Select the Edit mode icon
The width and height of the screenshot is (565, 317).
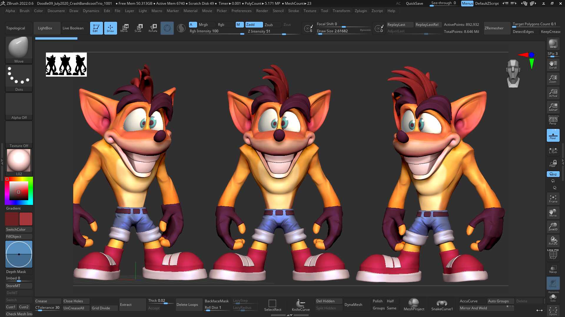(96, 28)
